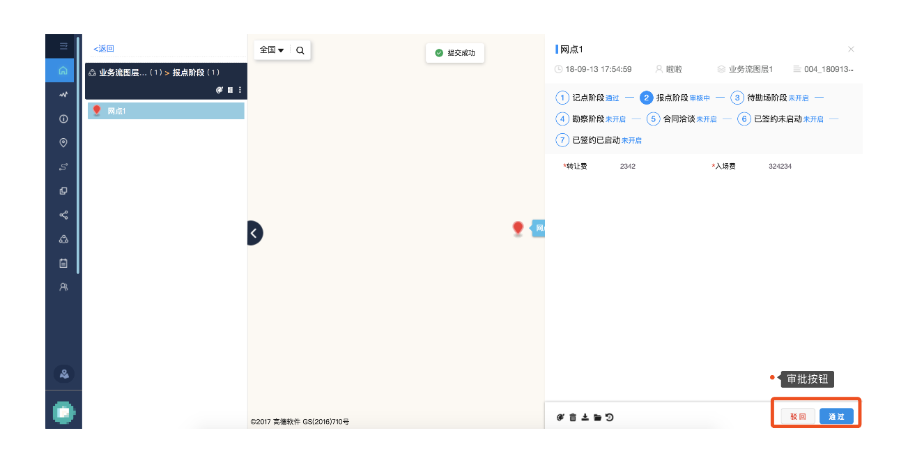
Task: Click the 通过 approve button
Action: [x=836, y=417]
